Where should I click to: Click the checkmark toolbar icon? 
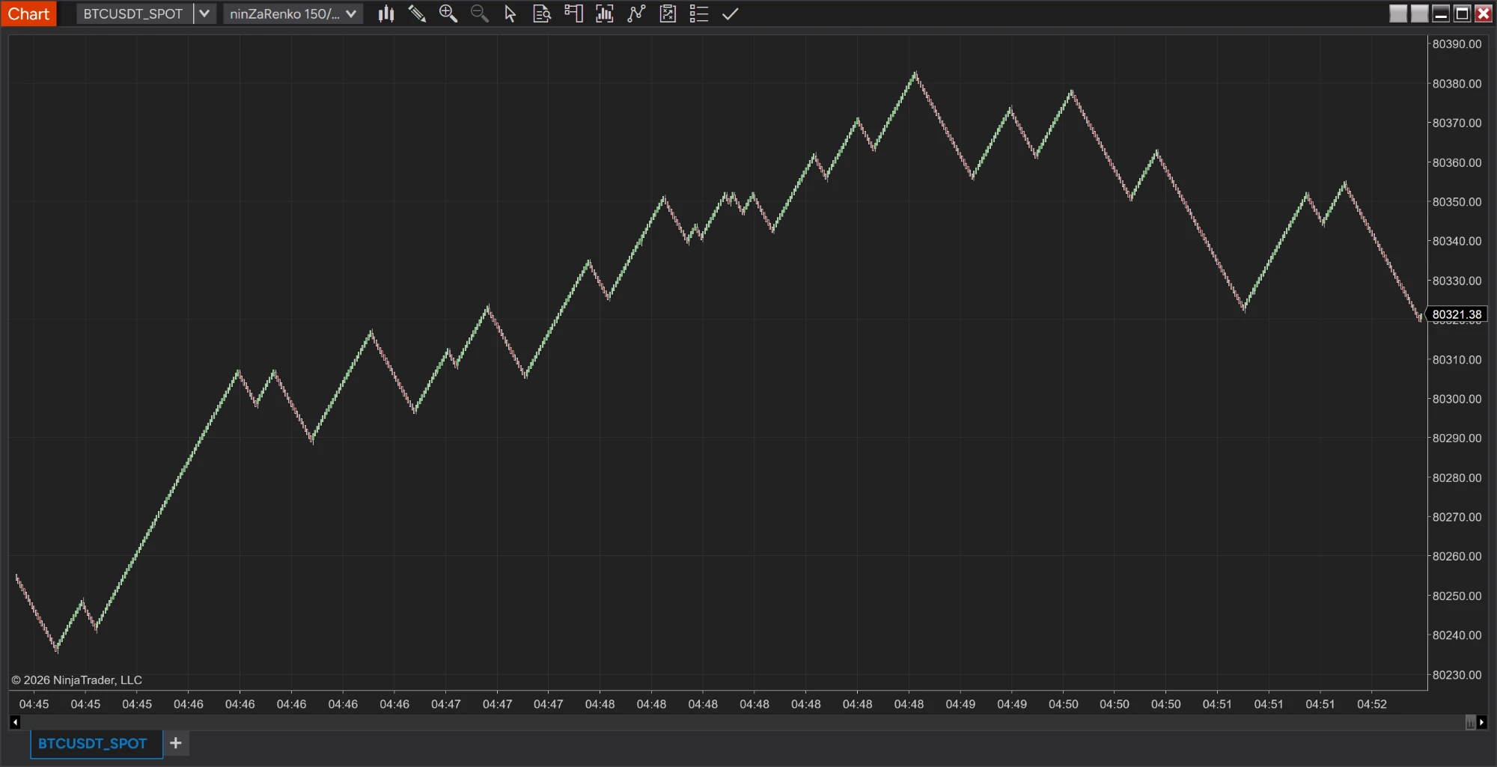point(731,13)
